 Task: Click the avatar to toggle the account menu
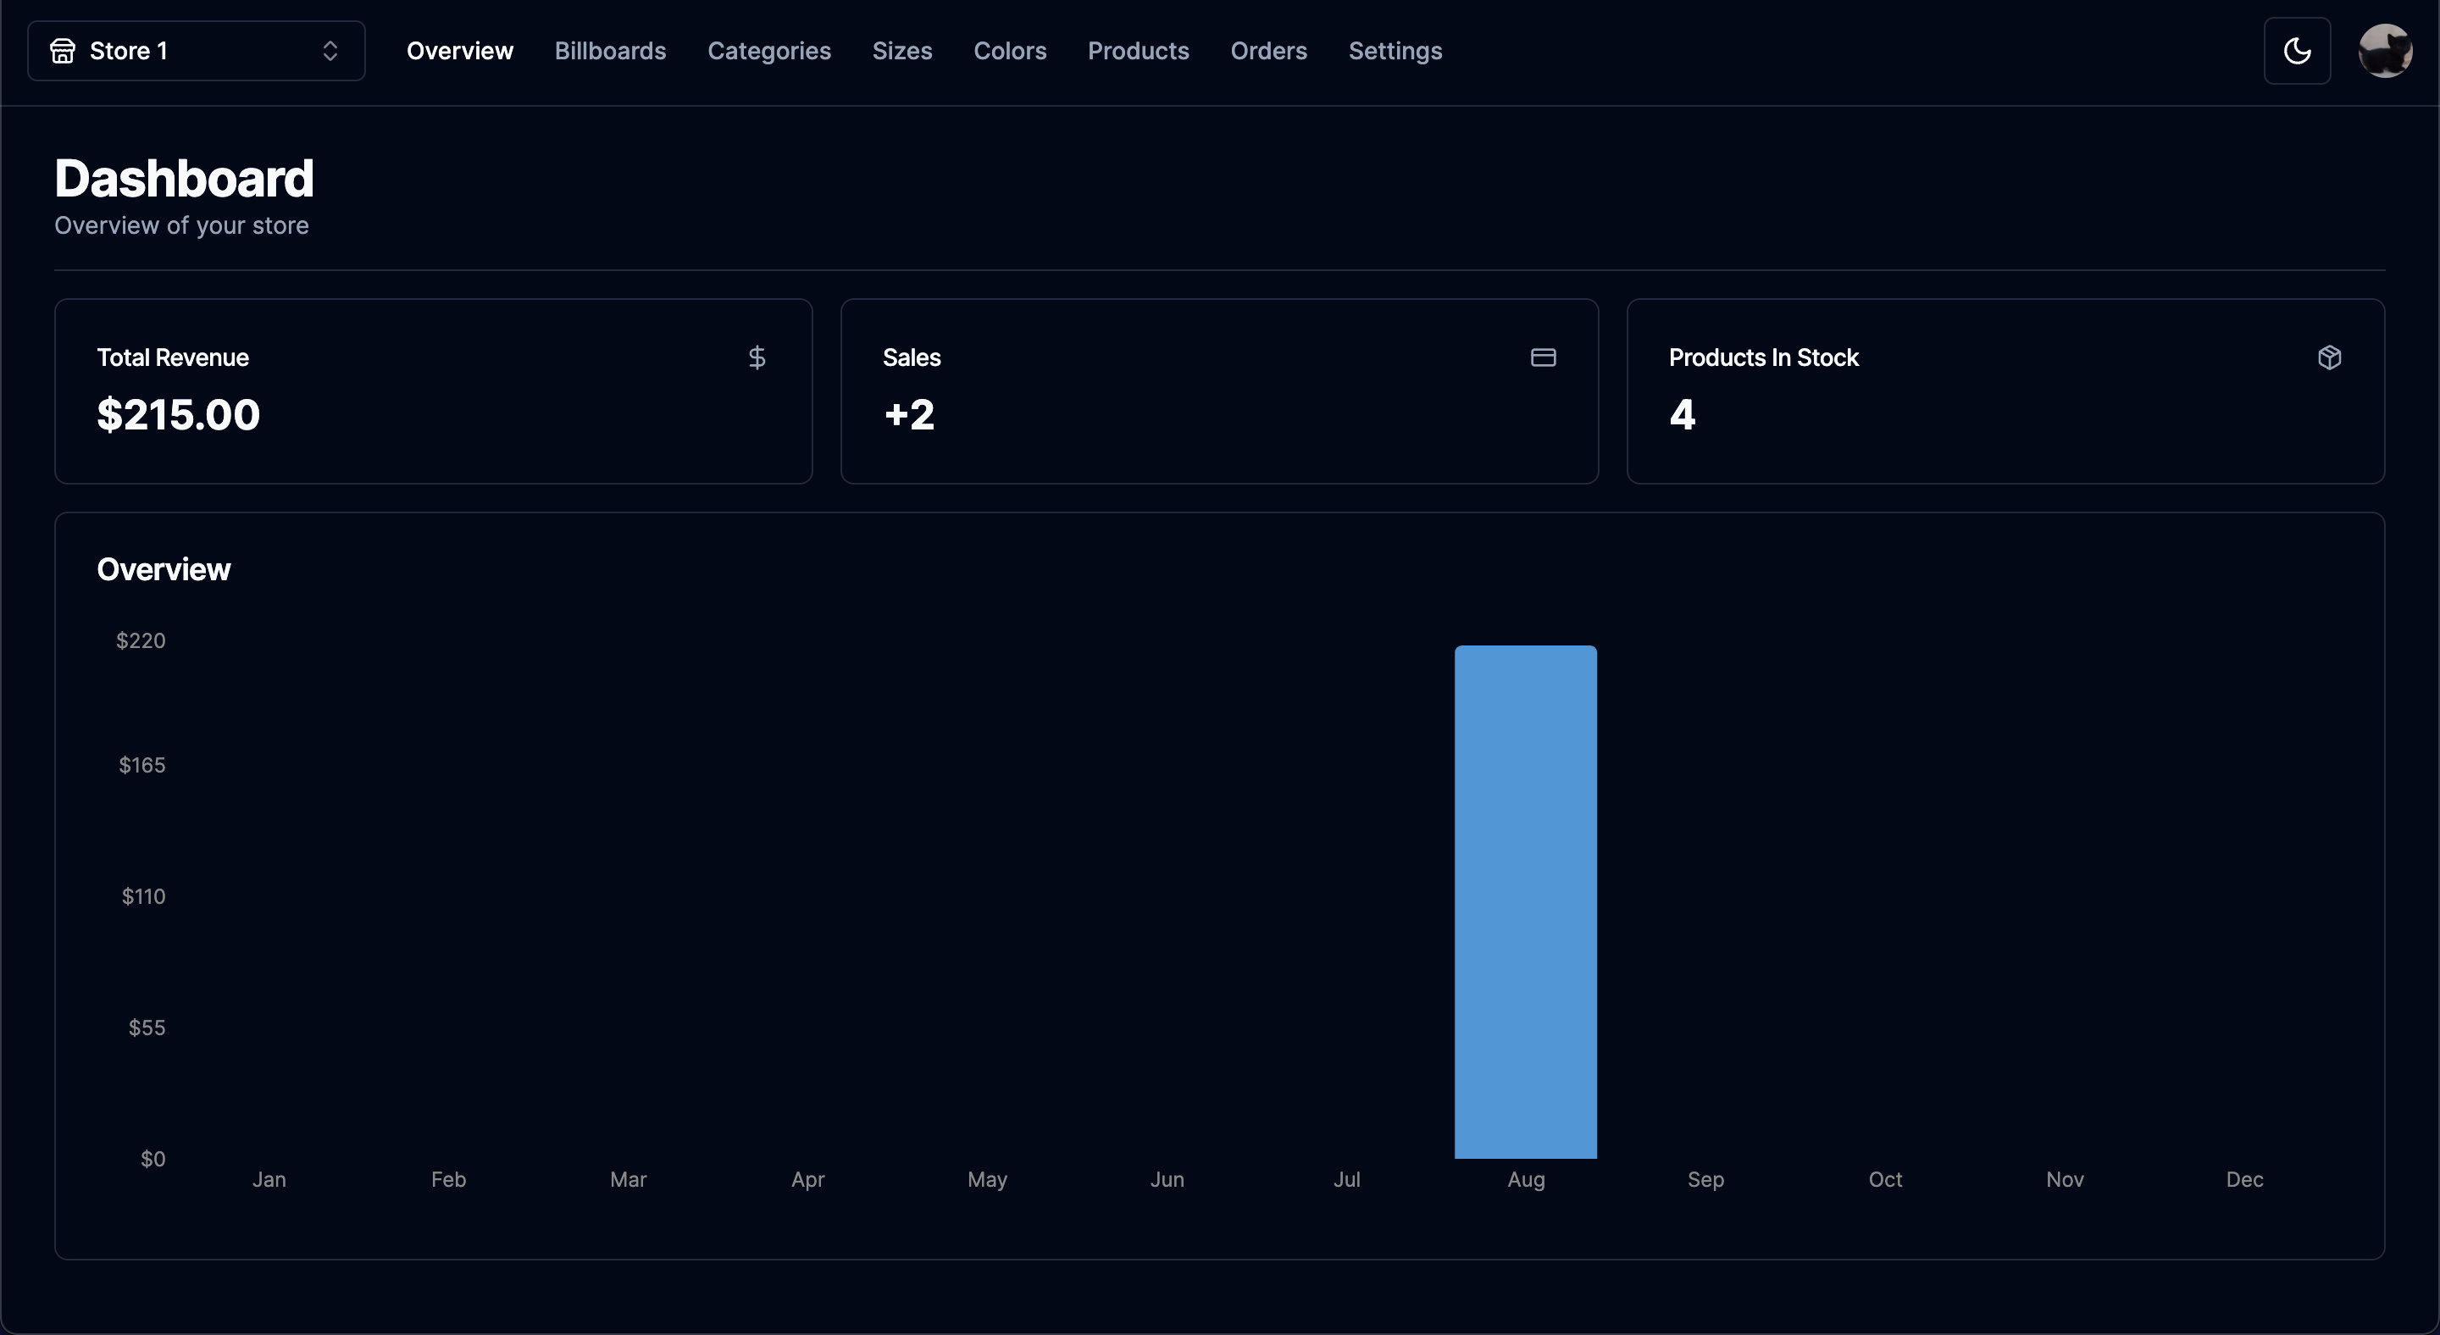click(x=2385, y=50)
